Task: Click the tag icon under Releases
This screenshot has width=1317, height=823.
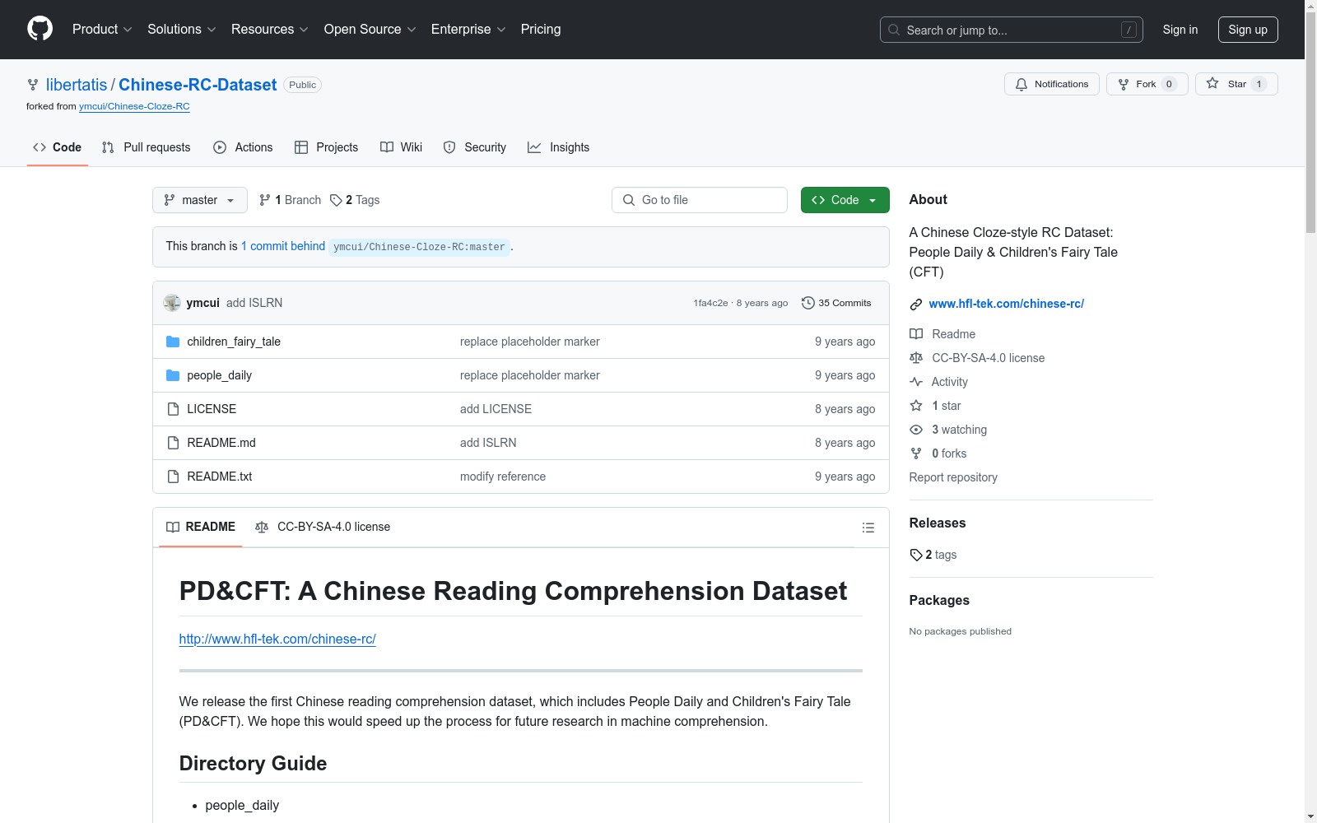Action: pyautogui.click(x=916, y=555)
